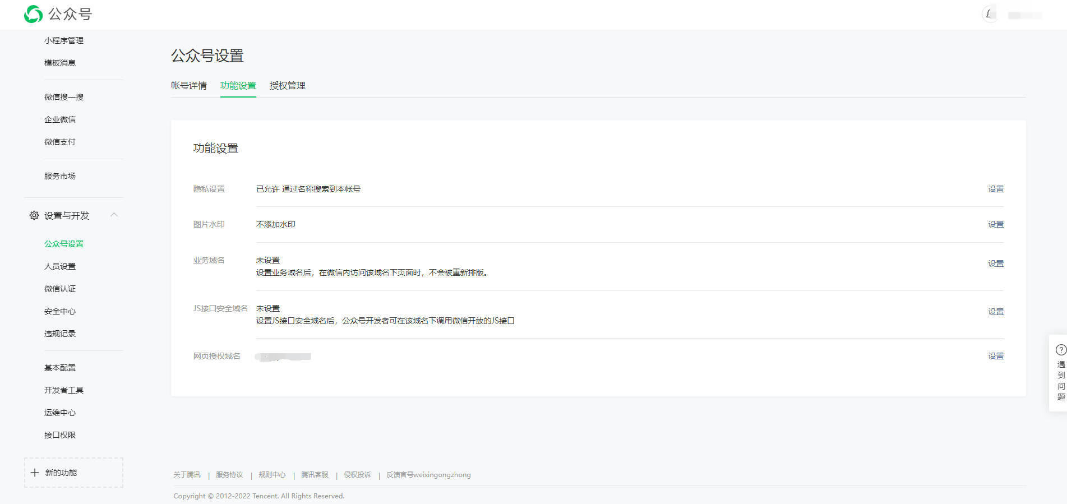Select 公众号设置 in the sidebar
This screenshot has width=1067, height=504.
point(64,244)
